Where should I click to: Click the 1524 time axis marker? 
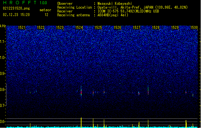click(79, 27)
